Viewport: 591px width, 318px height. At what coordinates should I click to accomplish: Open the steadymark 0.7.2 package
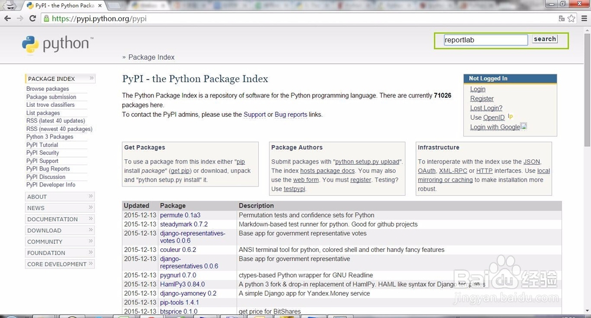point(184,224)
